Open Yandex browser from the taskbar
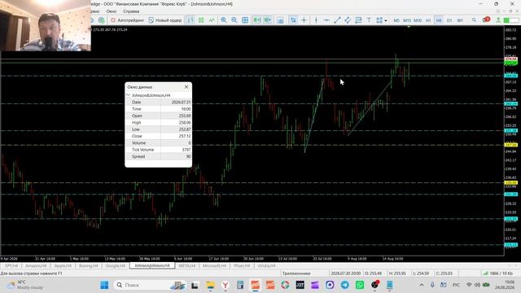Viewport: 521px width, 293px height. tap(225, 285)
